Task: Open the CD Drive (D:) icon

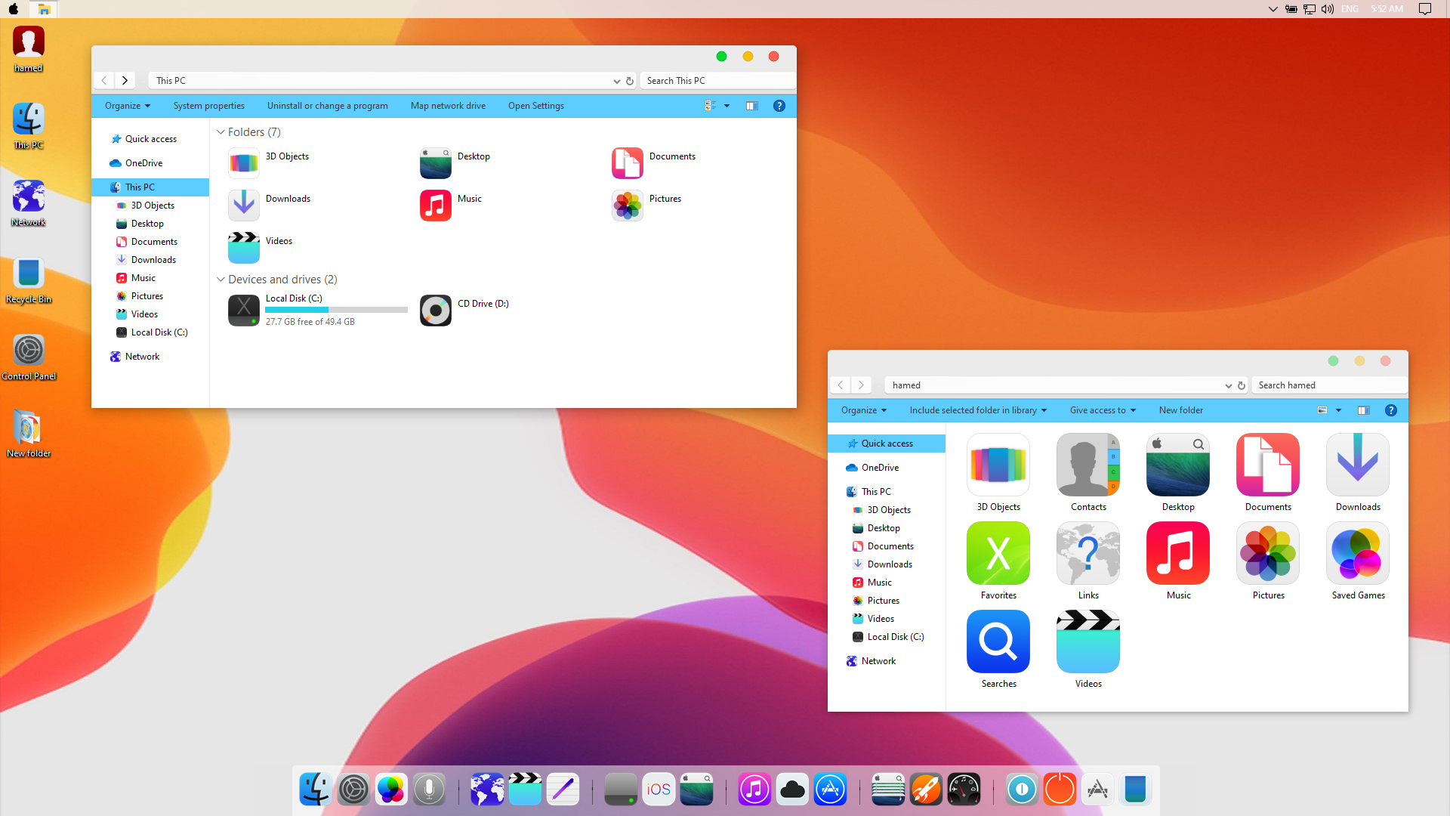Action: point(436,311)
